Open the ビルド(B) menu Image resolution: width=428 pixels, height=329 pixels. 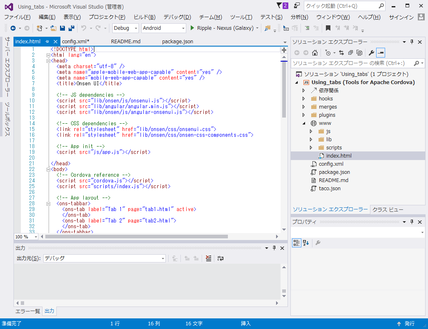[144, 17]
